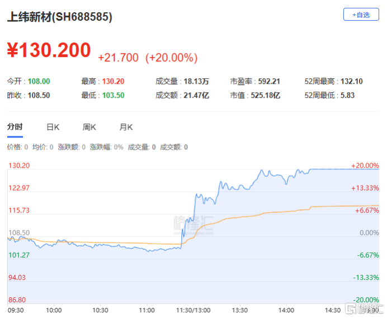Click the 上纬新材(SH688585) stock title
Viewport: 387px width, 318px height.
pos(59,17)
